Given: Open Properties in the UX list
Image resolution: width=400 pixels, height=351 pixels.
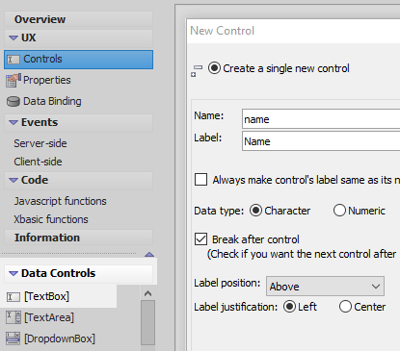Looking at the screenshot, I should click(x=47, y=80).
